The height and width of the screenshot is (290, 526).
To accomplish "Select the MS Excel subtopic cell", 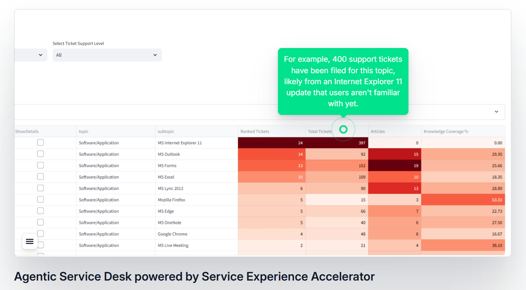I will [197, 177].
